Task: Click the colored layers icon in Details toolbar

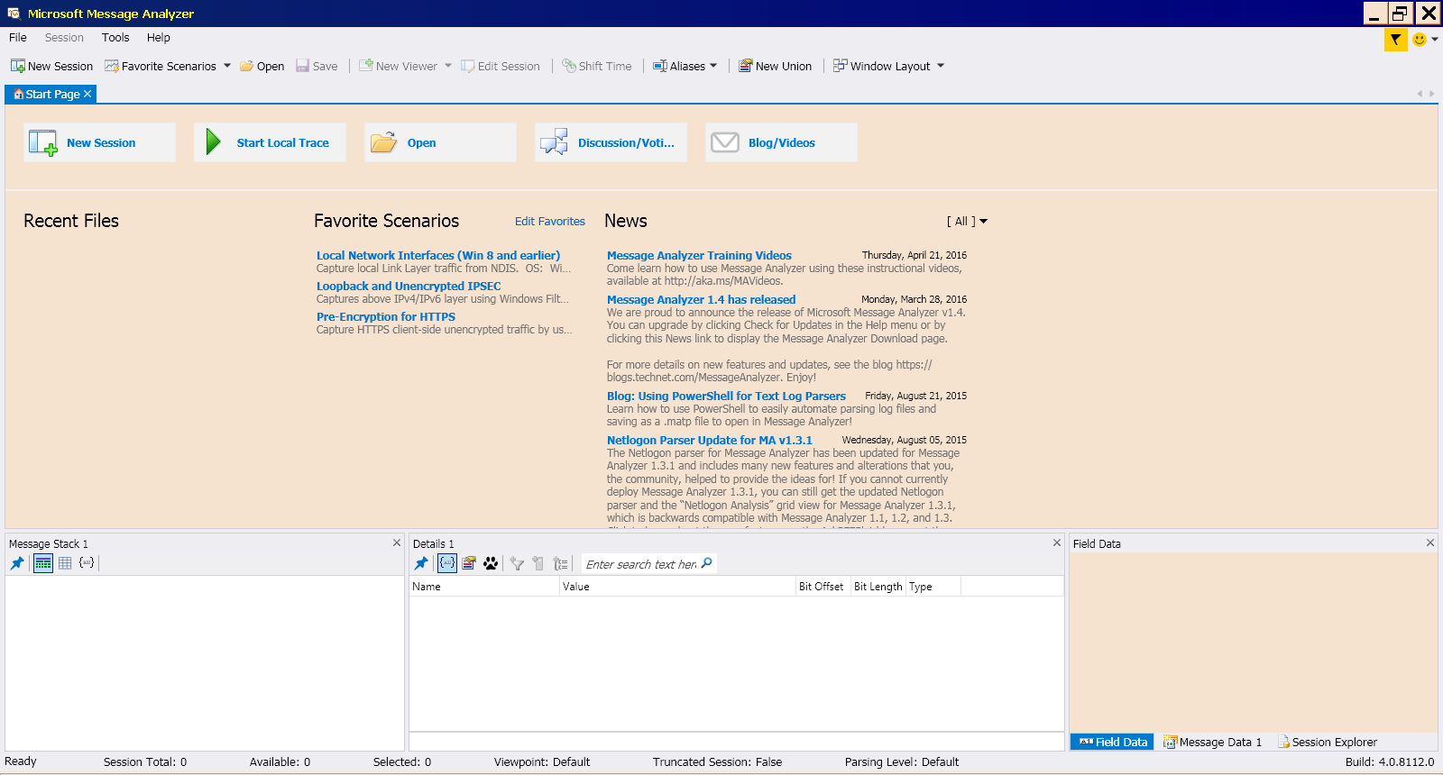Action: [x=469, y=563]
